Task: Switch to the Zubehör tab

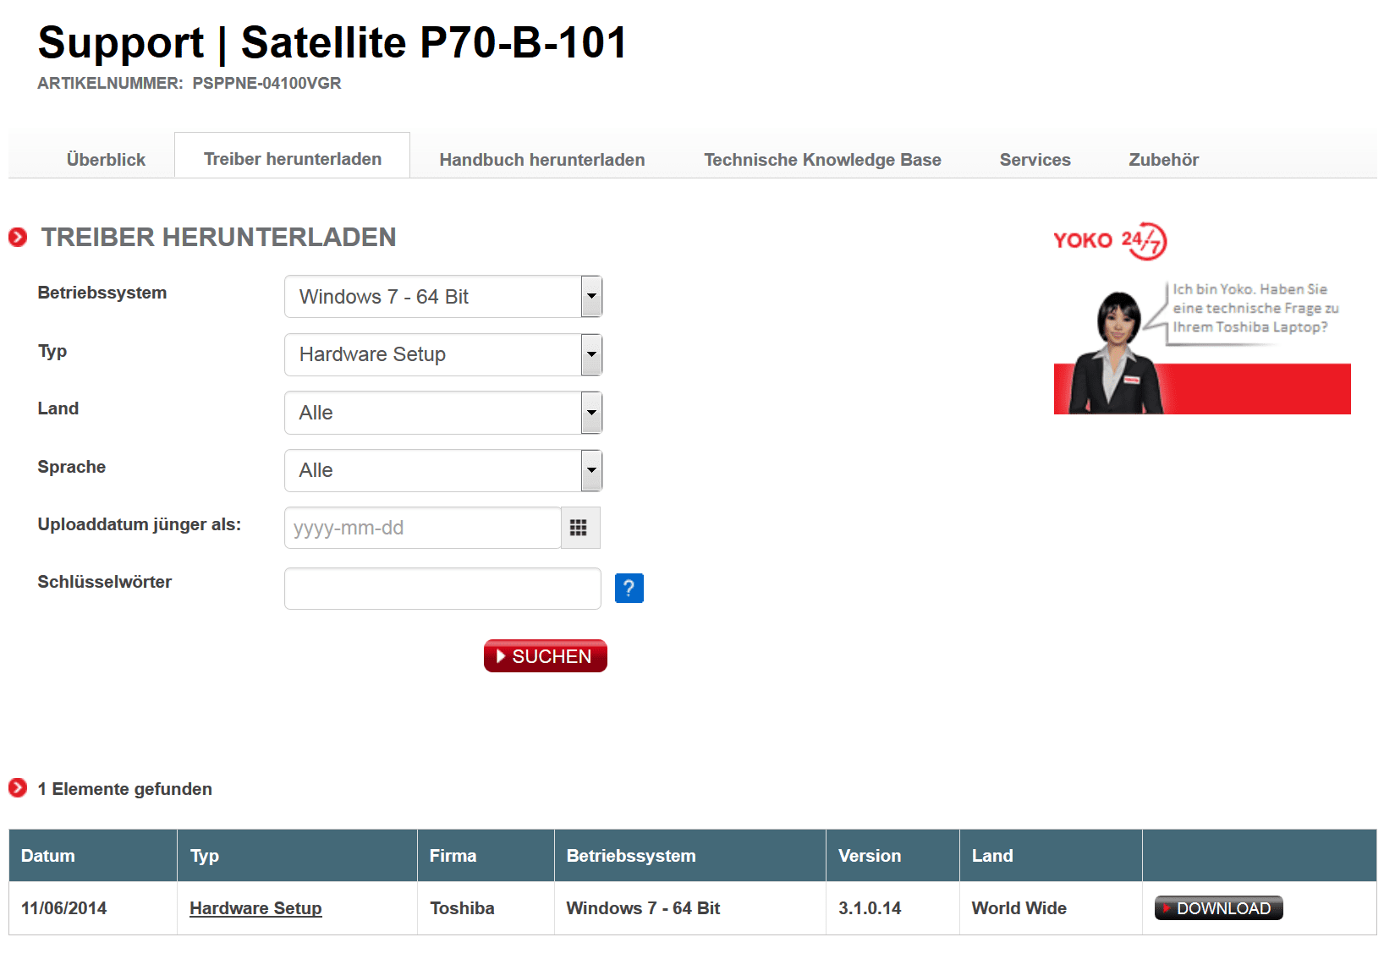Action: (x=1163, y=160)
